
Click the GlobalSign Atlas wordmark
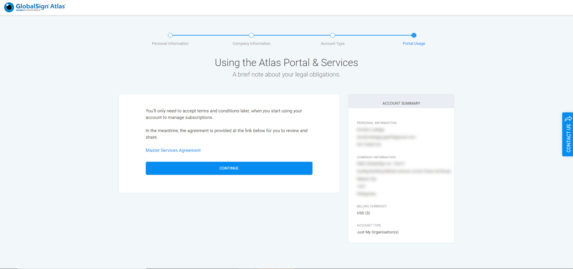[40, 6]
